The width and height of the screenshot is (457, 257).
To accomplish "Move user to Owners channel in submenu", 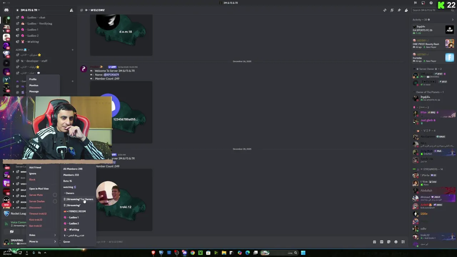I will 70,193.
